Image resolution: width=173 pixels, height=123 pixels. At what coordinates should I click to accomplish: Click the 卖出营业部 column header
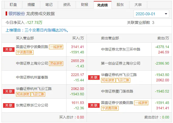coord(110,38)
